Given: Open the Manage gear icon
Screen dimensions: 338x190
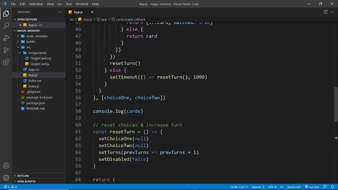Looking at the screenshot, I should (6, 178).
